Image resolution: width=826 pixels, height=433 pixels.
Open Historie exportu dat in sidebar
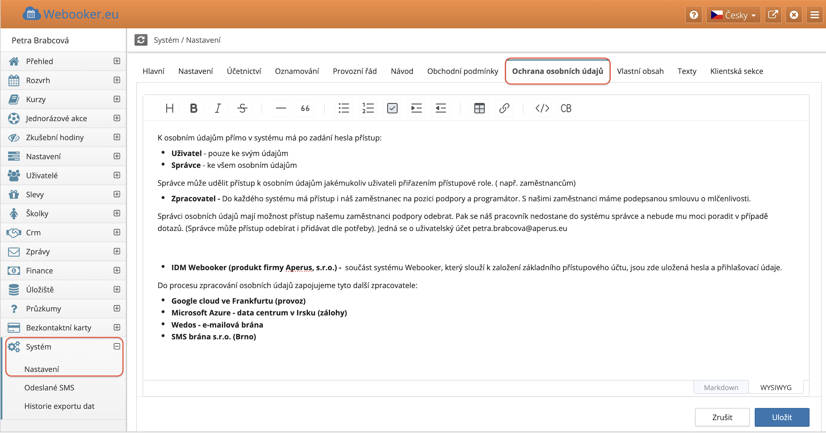tap(59, 406)
